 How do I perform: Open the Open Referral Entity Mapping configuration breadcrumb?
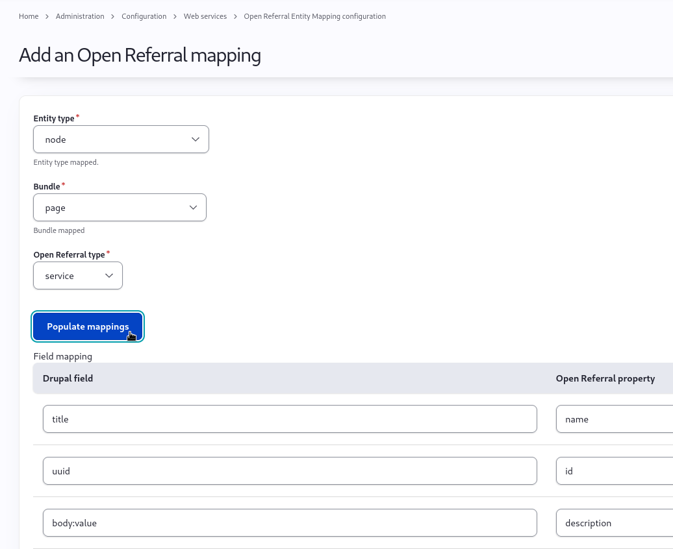tap(314, 16)
